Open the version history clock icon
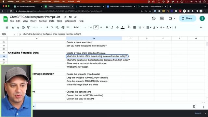This screenshot has height=117, width=208. 154,19
